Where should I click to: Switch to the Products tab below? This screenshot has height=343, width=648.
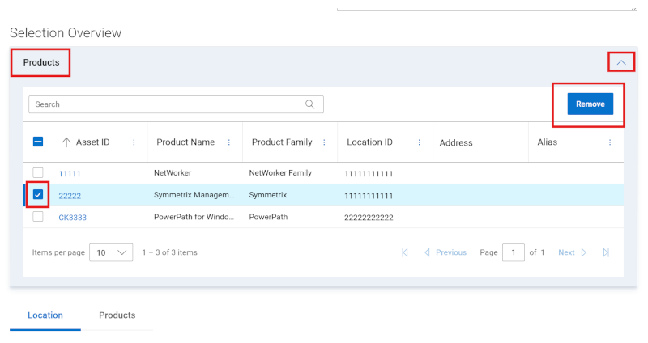tap(117, 315)
